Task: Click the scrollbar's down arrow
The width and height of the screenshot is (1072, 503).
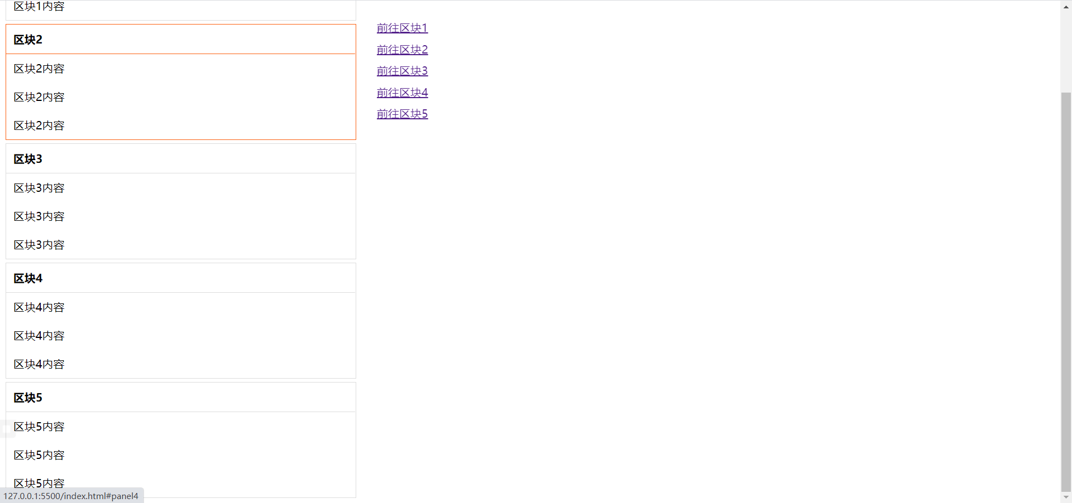Action: [1066, 497]
